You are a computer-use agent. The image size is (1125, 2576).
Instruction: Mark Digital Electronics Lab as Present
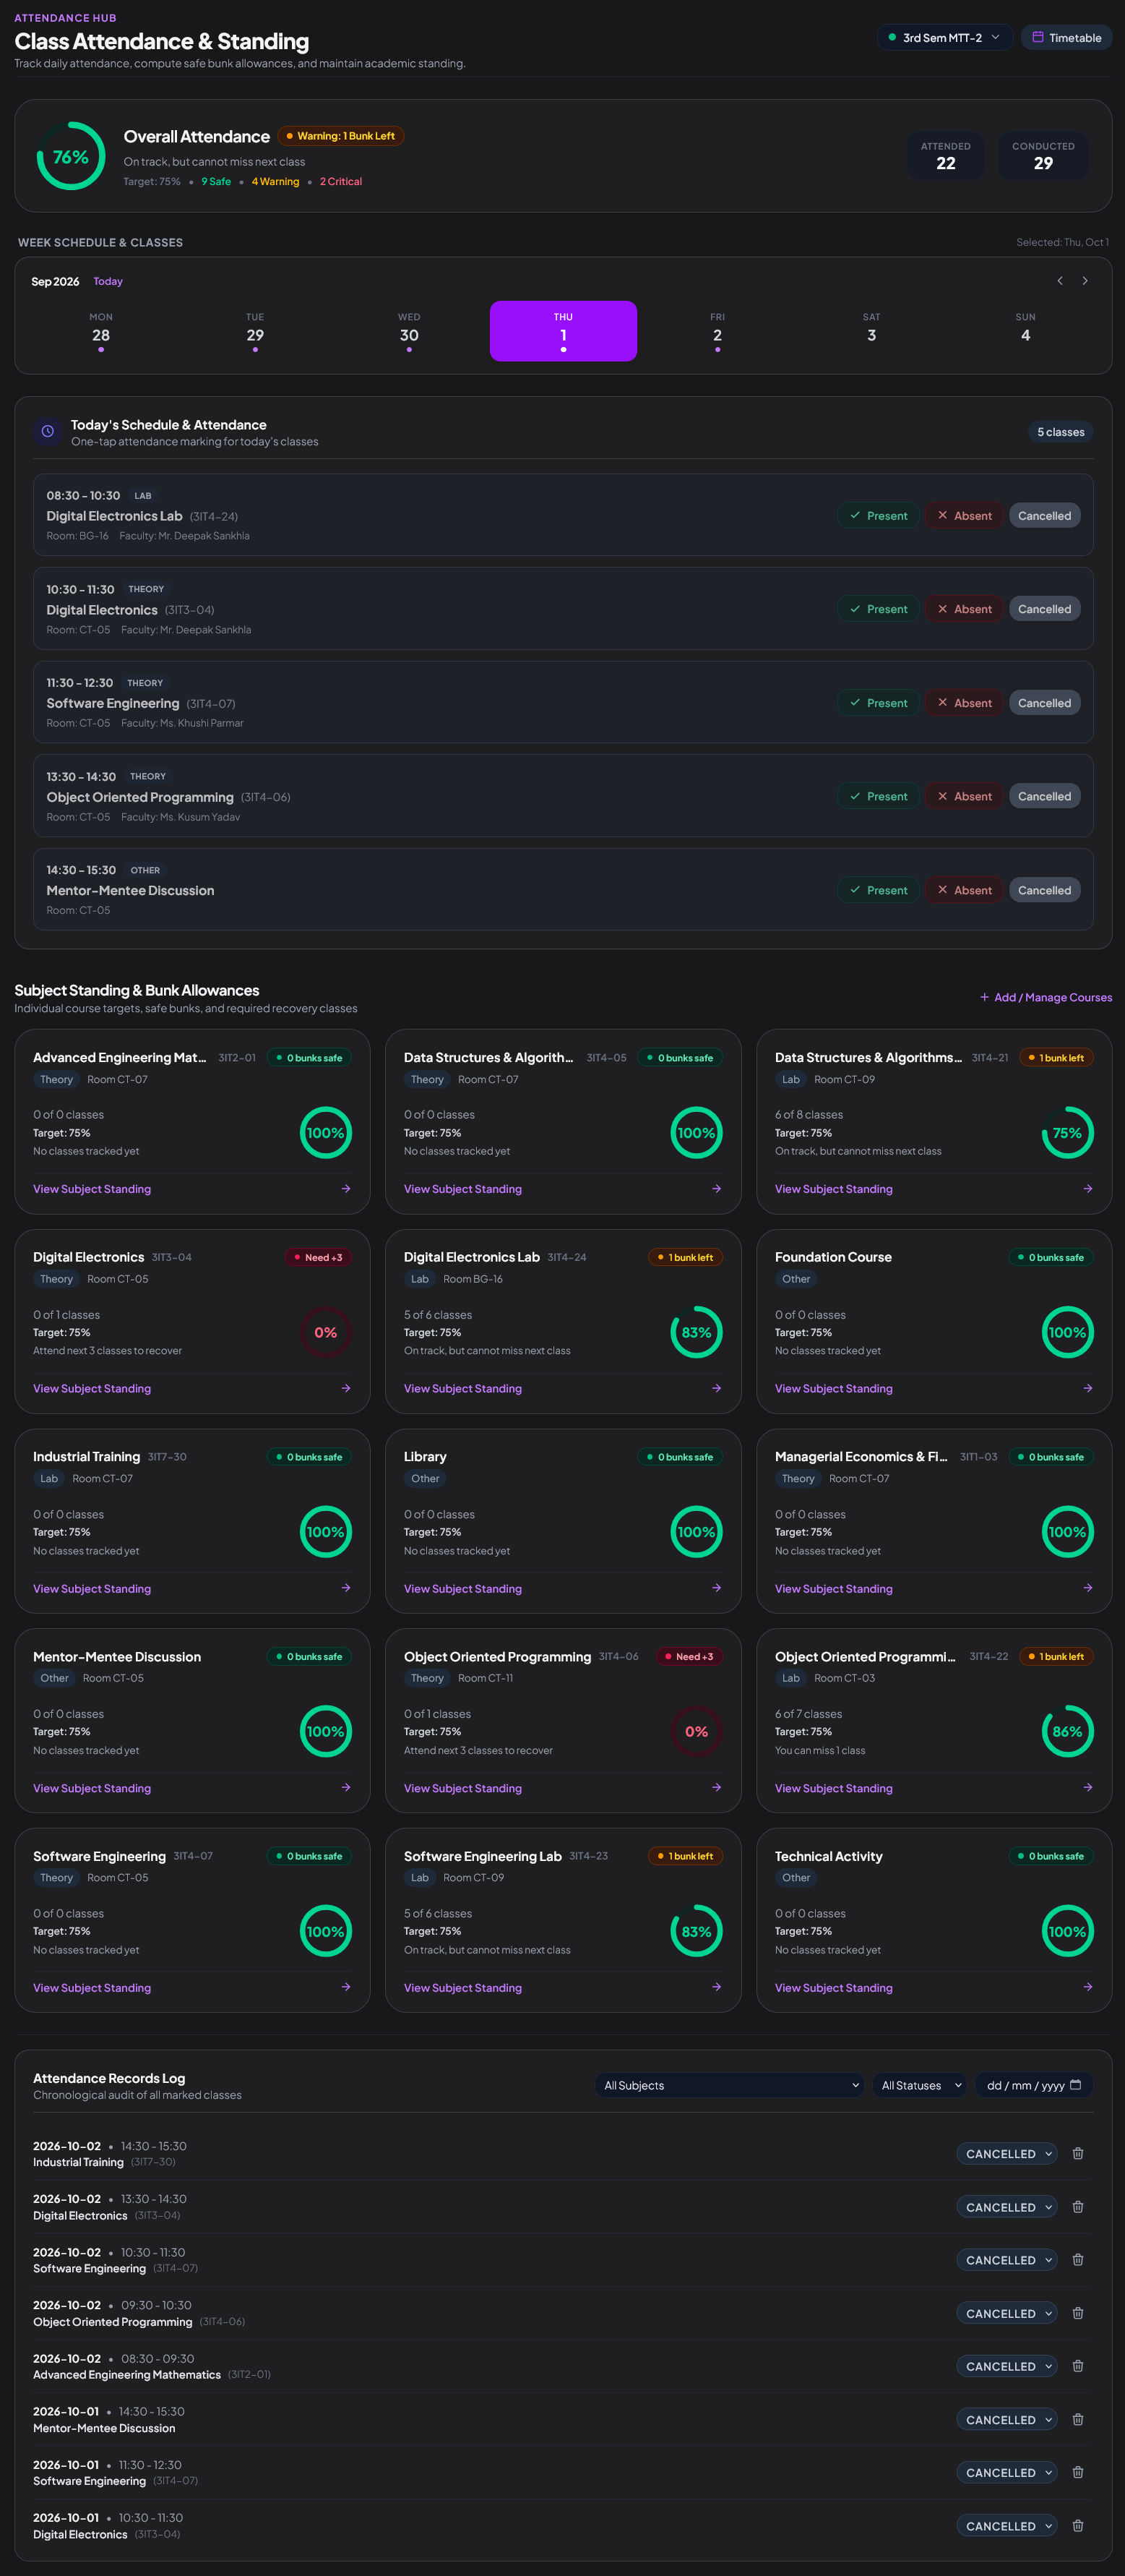[x=878, y=516]
